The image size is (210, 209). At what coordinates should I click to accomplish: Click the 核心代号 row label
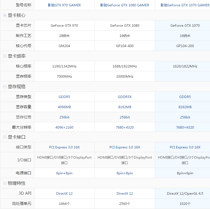(24, 46)
